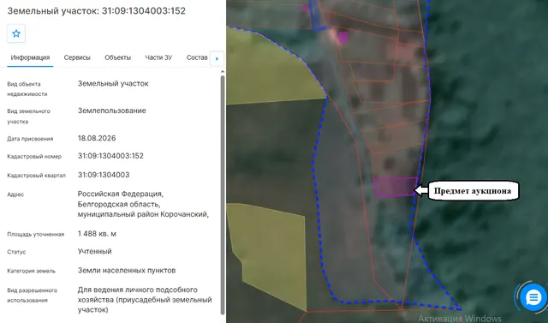Click the date 18.08.2026
The width and height of the screenshot is (548, 323).
pos(97,138)
